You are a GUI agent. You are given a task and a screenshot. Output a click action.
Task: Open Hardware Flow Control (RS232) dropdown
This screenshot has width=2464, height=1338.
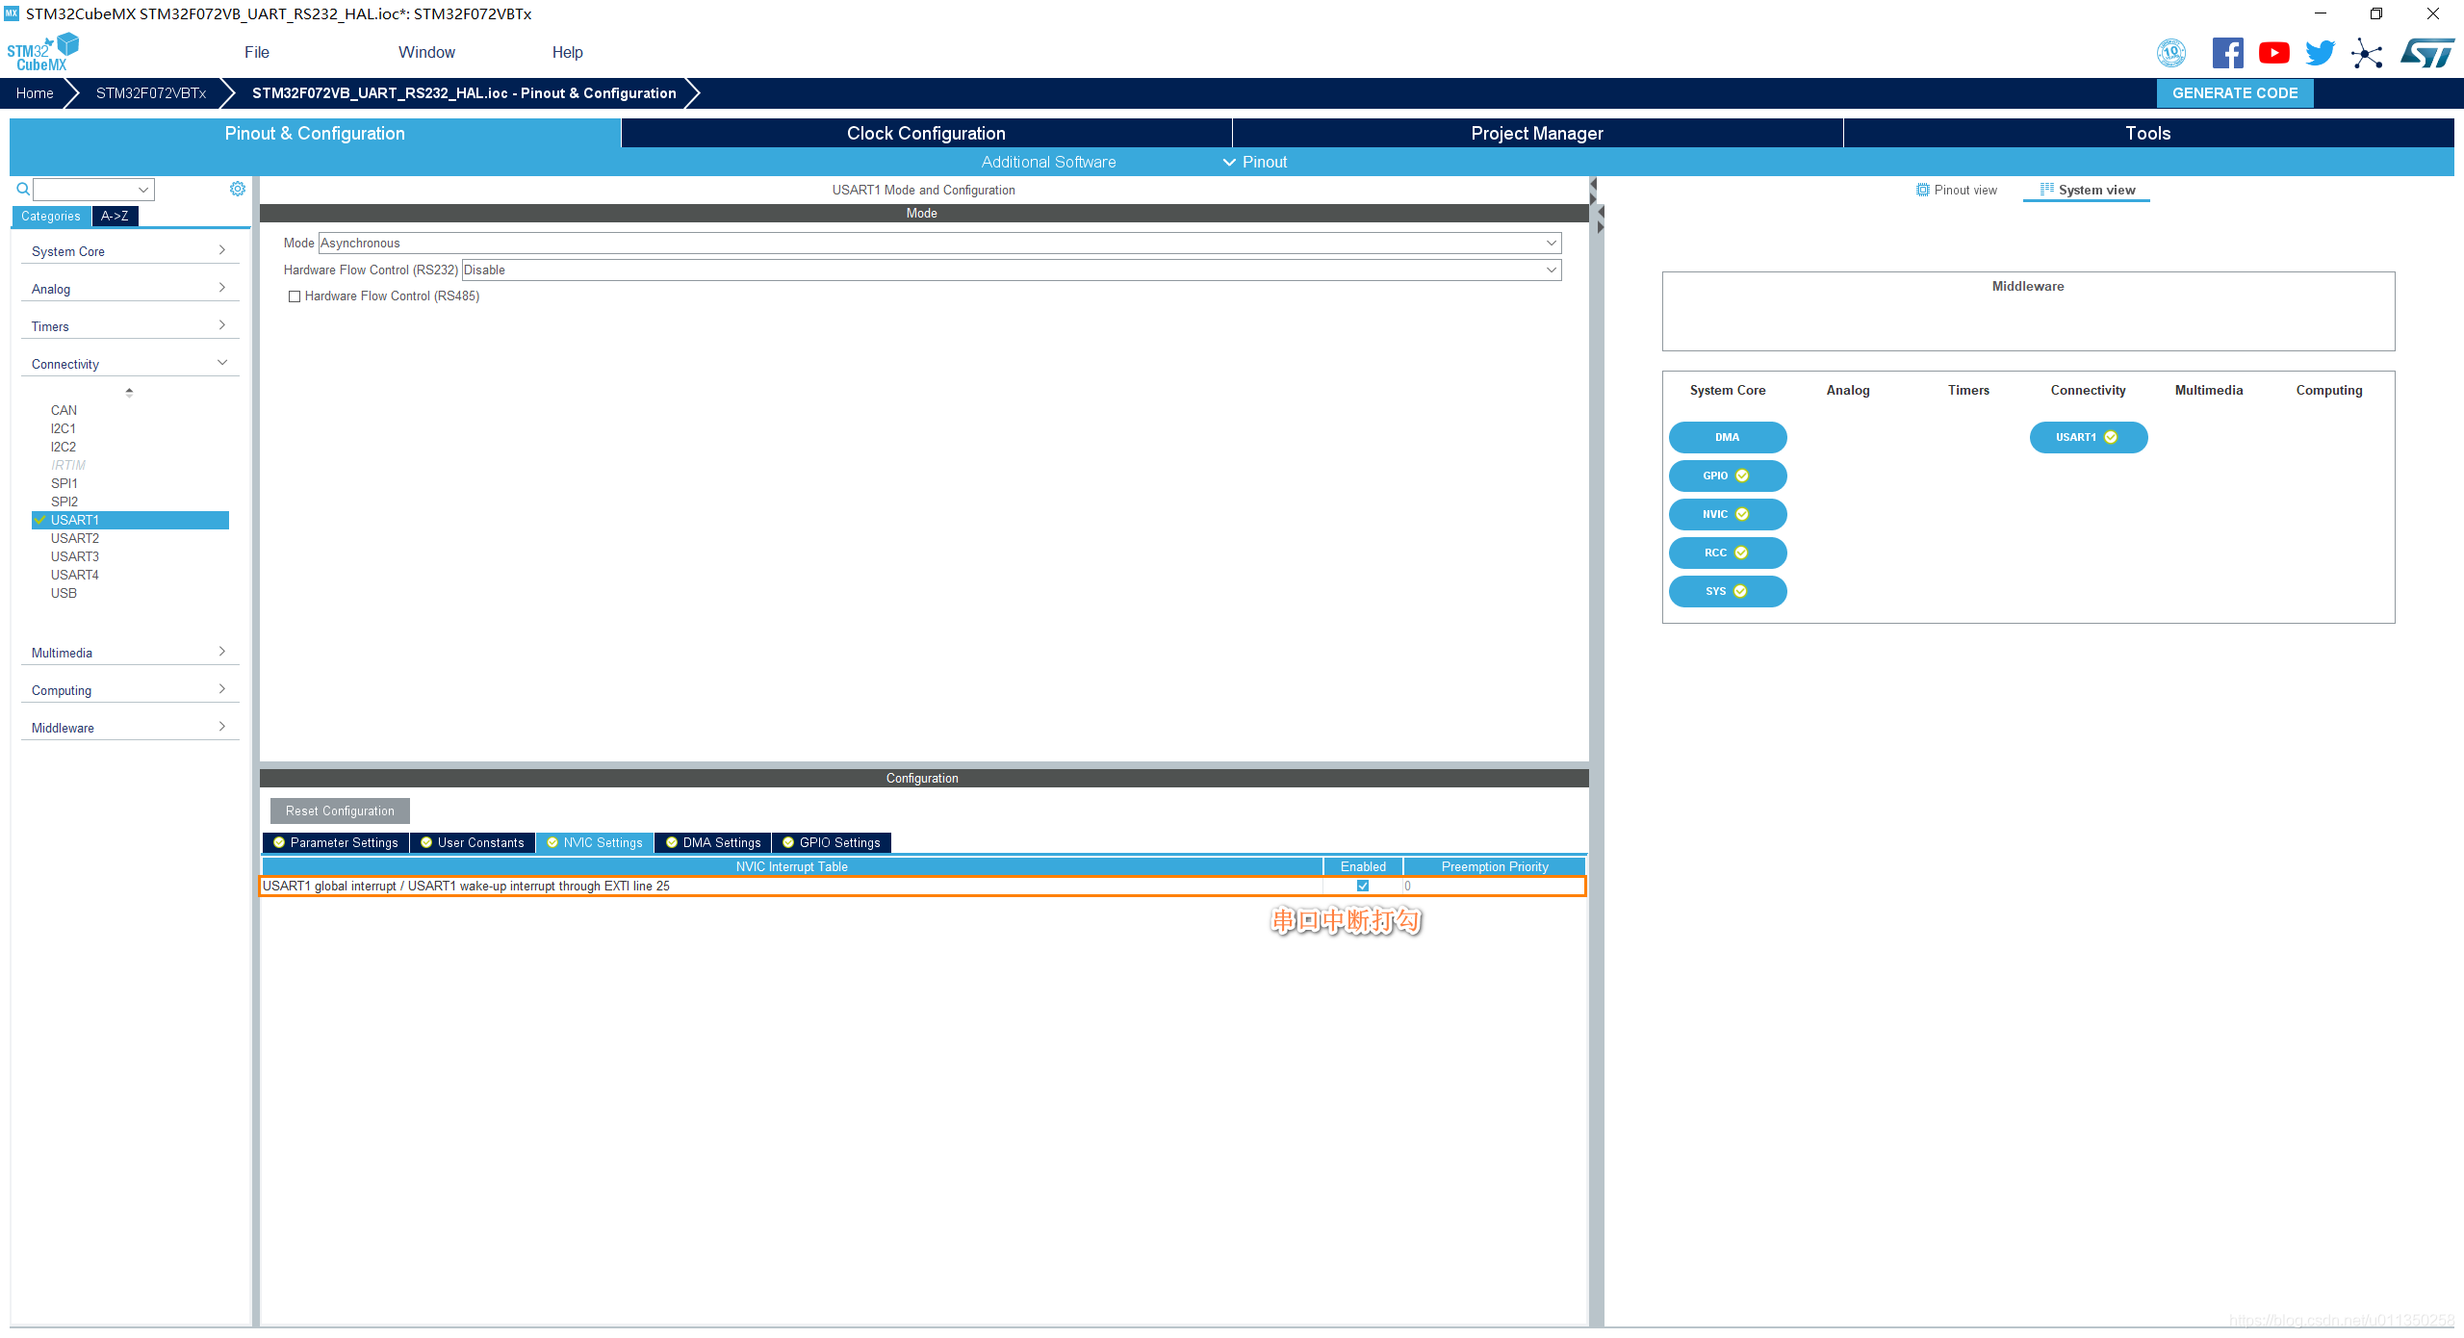(1012, 270)
